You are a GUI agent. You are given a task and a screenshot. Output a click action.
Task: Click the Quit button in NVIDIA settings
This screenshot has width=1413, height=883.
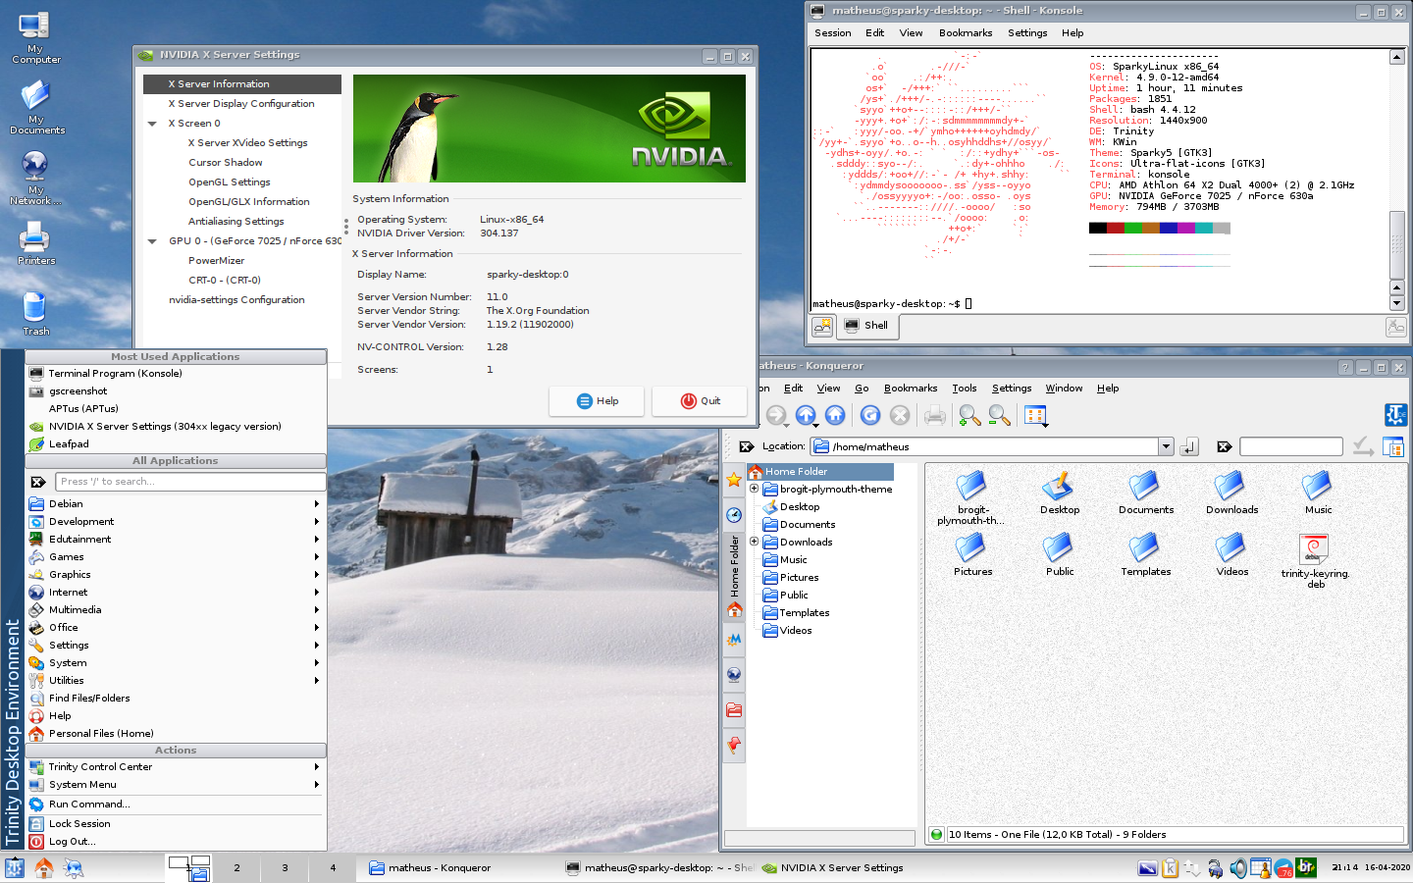(x=700, y=401)
